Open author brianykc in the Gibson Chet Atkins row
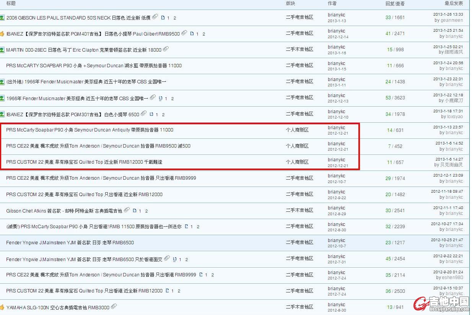The height and width of the screenshot is (315, 472). 337,208
